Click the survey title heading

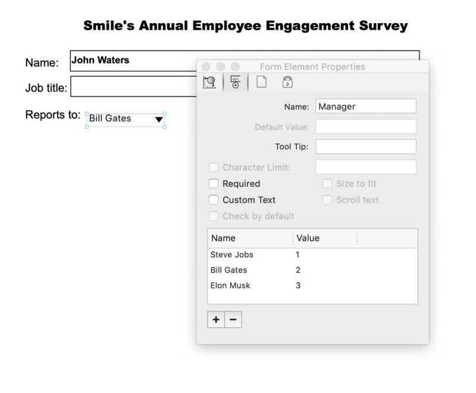tap(246, 26)
